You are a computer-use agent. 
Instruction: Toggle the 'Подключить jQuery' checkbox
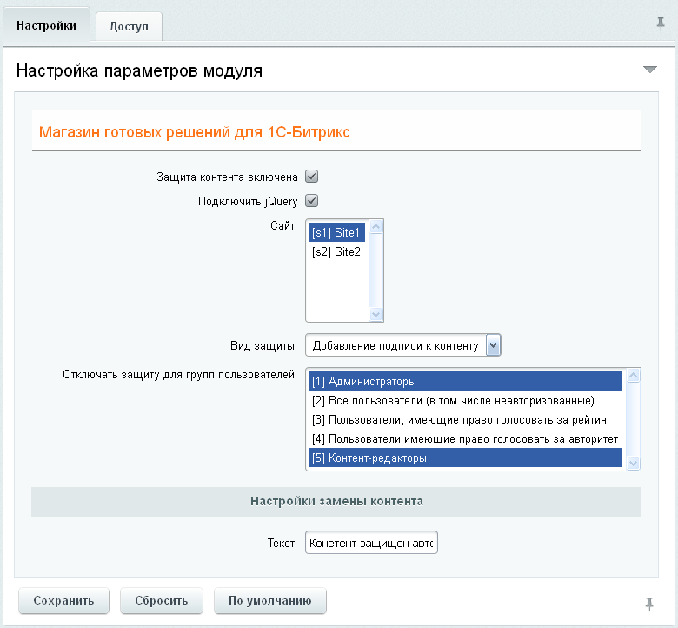[x=311, y=201]
